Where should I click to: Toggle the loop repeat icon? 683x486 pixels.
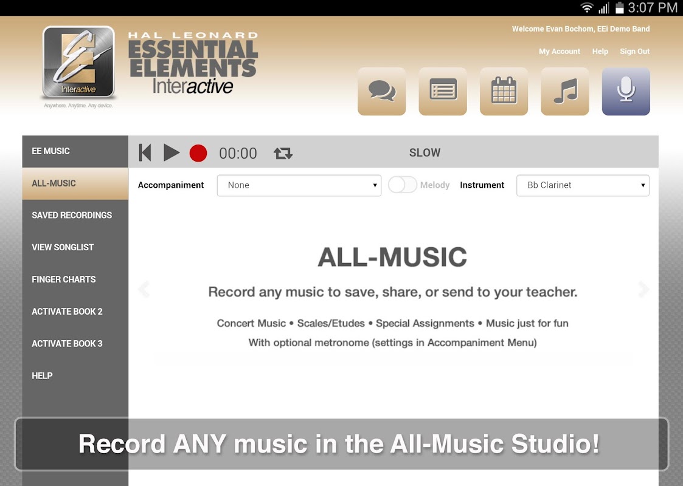click(283, 153)
